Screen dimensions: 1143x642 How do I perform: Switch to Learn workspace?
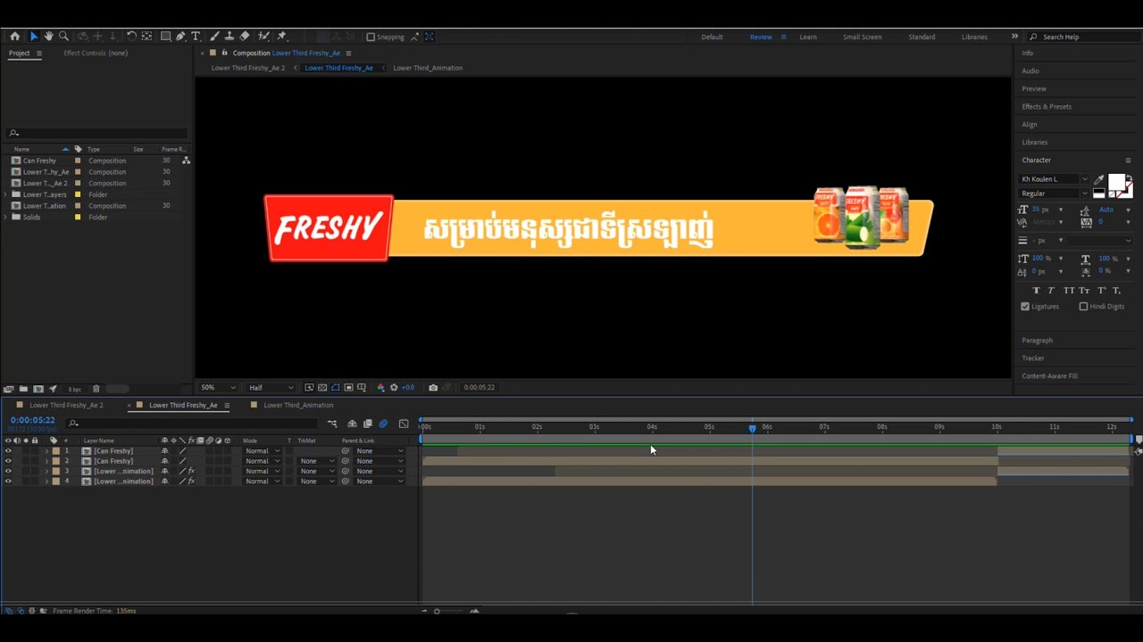pos(808,37)
